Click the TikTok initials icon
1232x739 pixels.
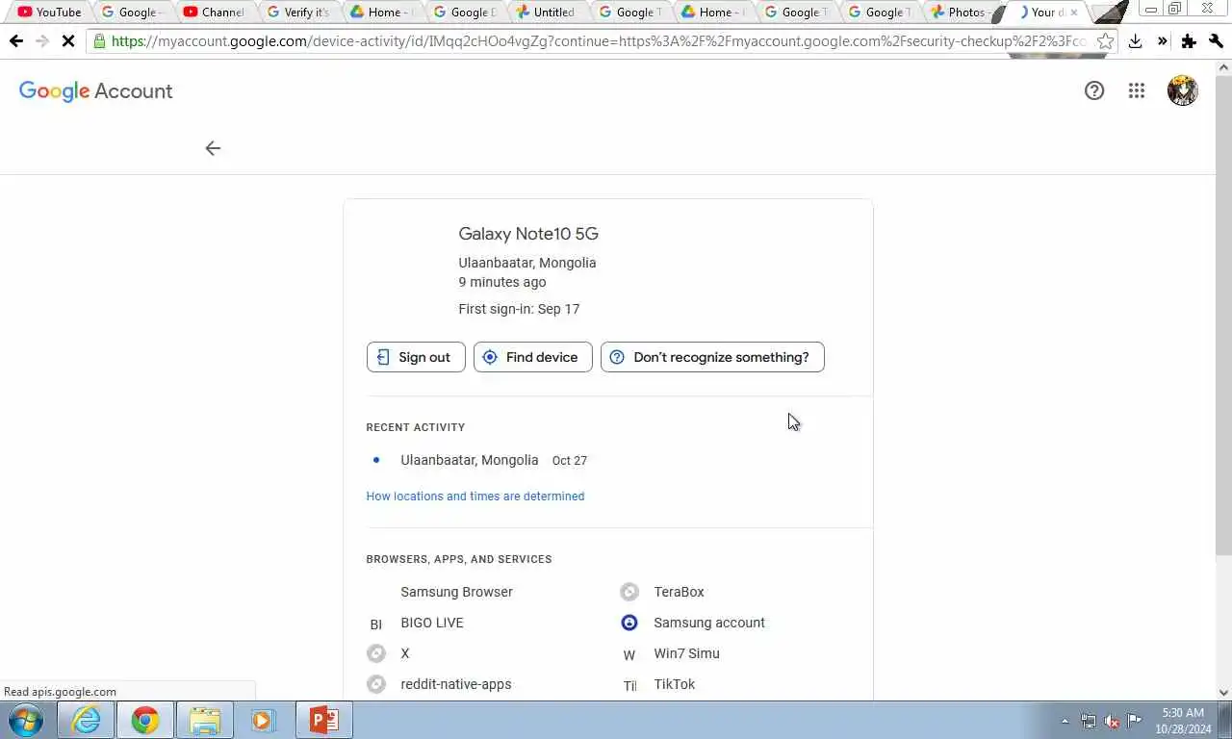[629, 686]
